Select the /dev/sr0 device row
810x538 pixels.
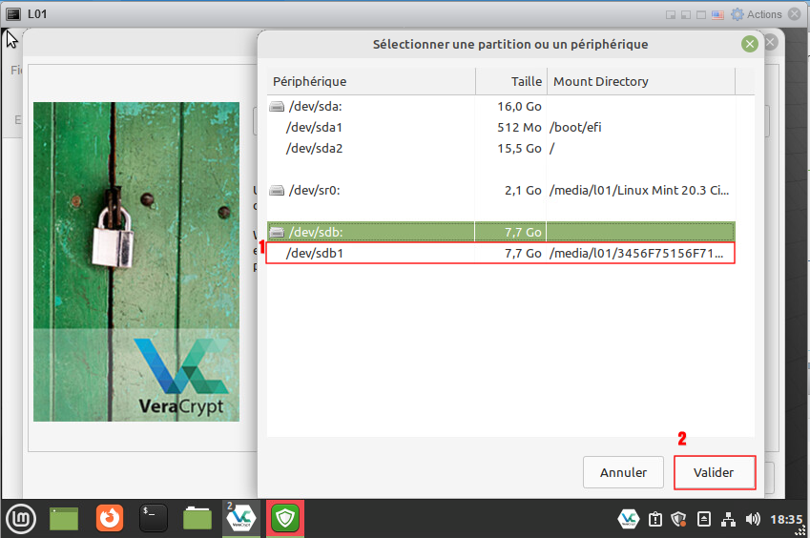(x=500, y=190)
